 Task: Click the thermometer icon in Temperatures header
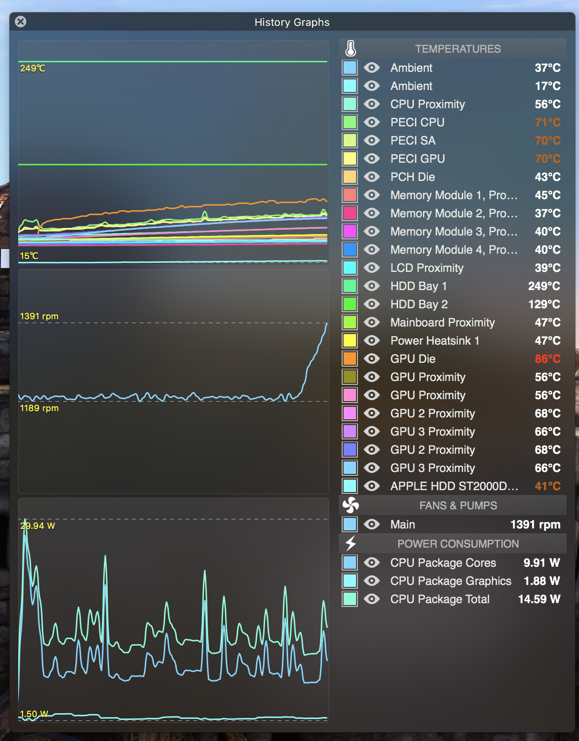pos(351,48)
